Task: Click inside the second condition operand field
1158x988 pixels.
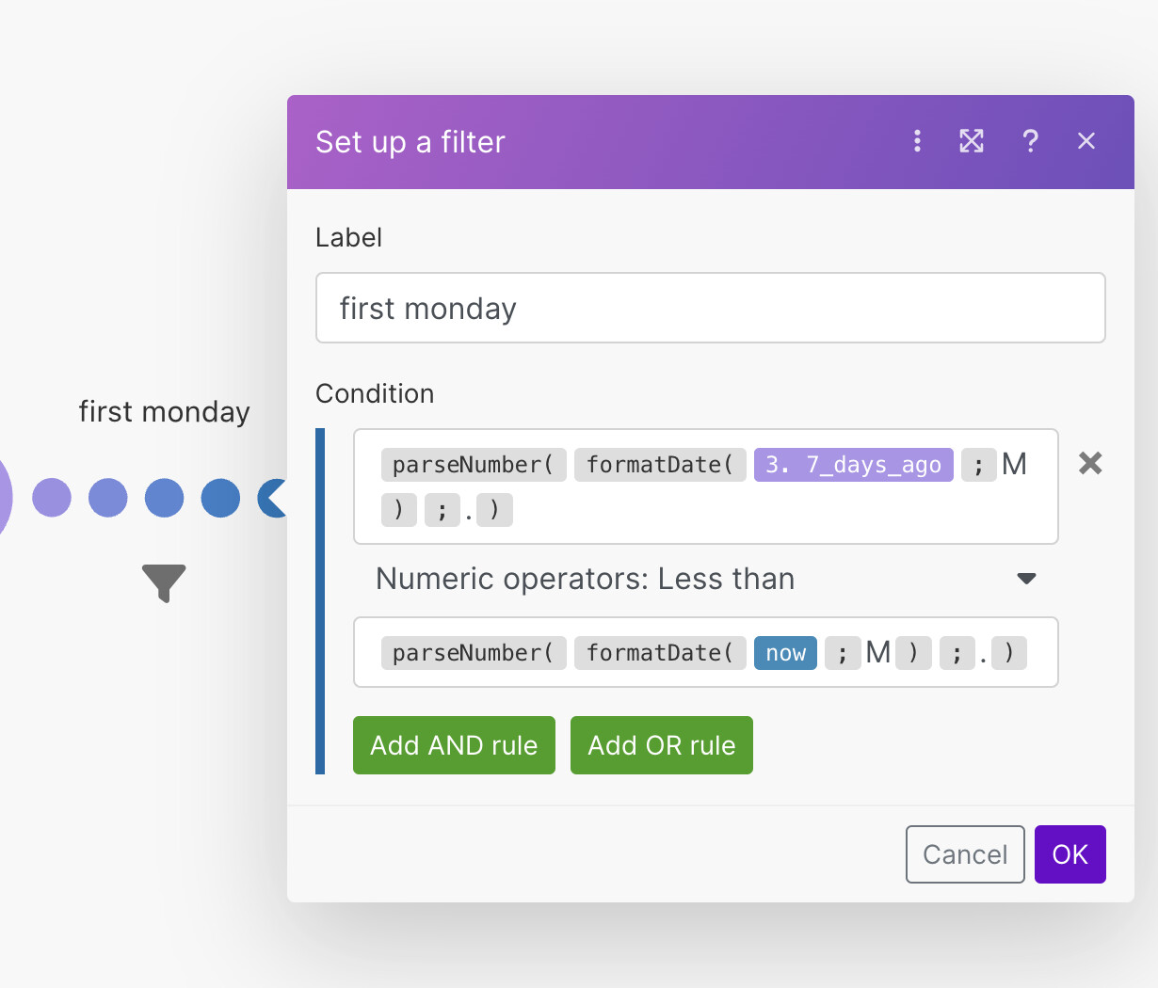Action: tap(1039, 653)
